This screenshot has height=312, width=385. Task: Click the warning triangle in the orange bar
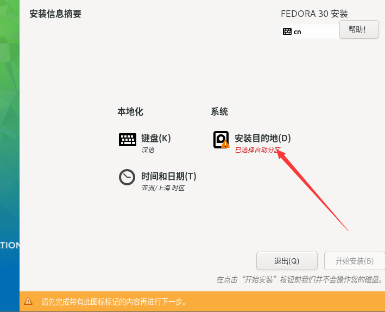tap(28, 301)
